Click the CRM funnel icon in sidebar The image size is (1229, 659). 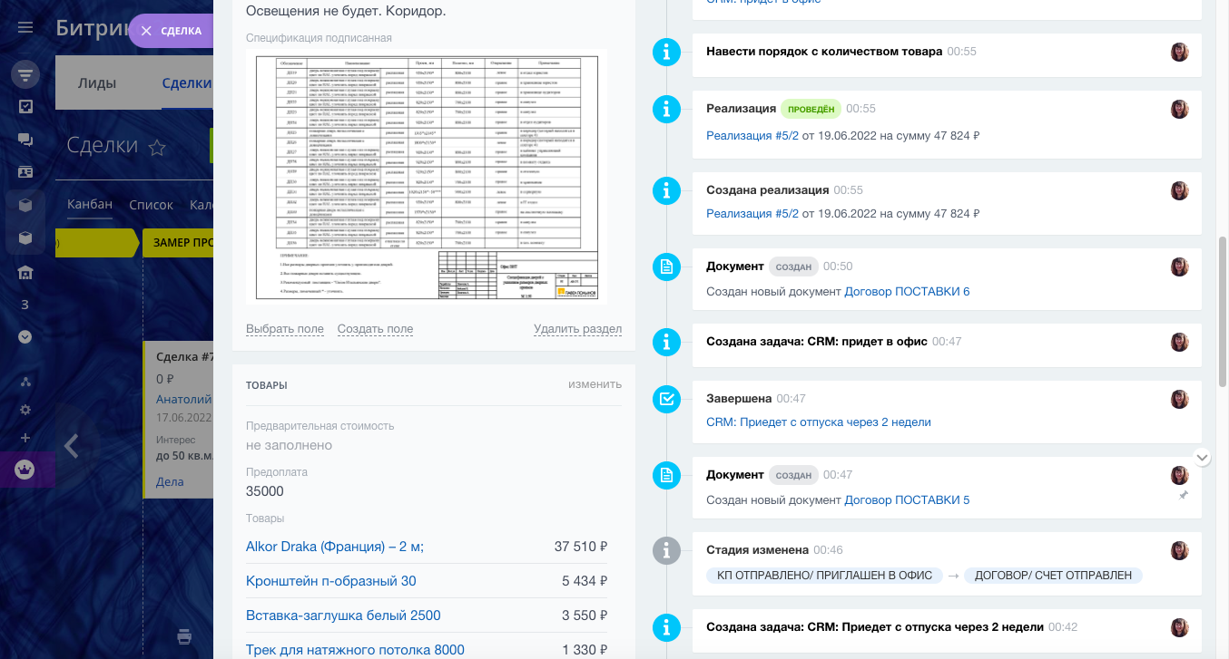pyautogui.click(x=25, y=74)
